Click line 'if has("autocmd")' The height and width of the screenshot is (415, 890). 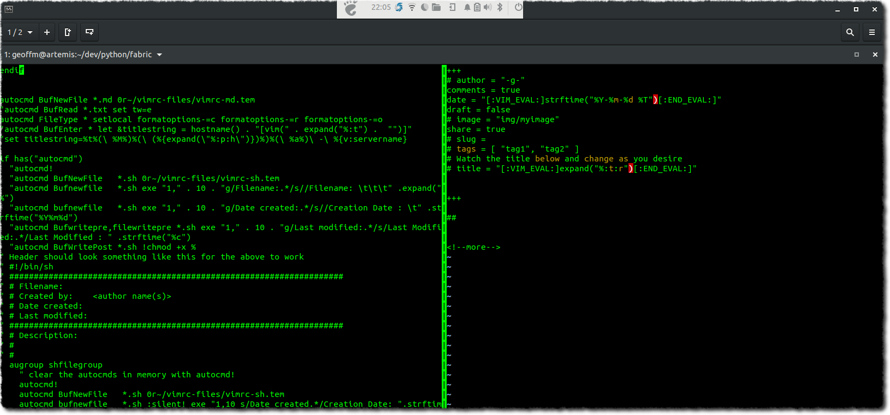click(x=41, y=159)
